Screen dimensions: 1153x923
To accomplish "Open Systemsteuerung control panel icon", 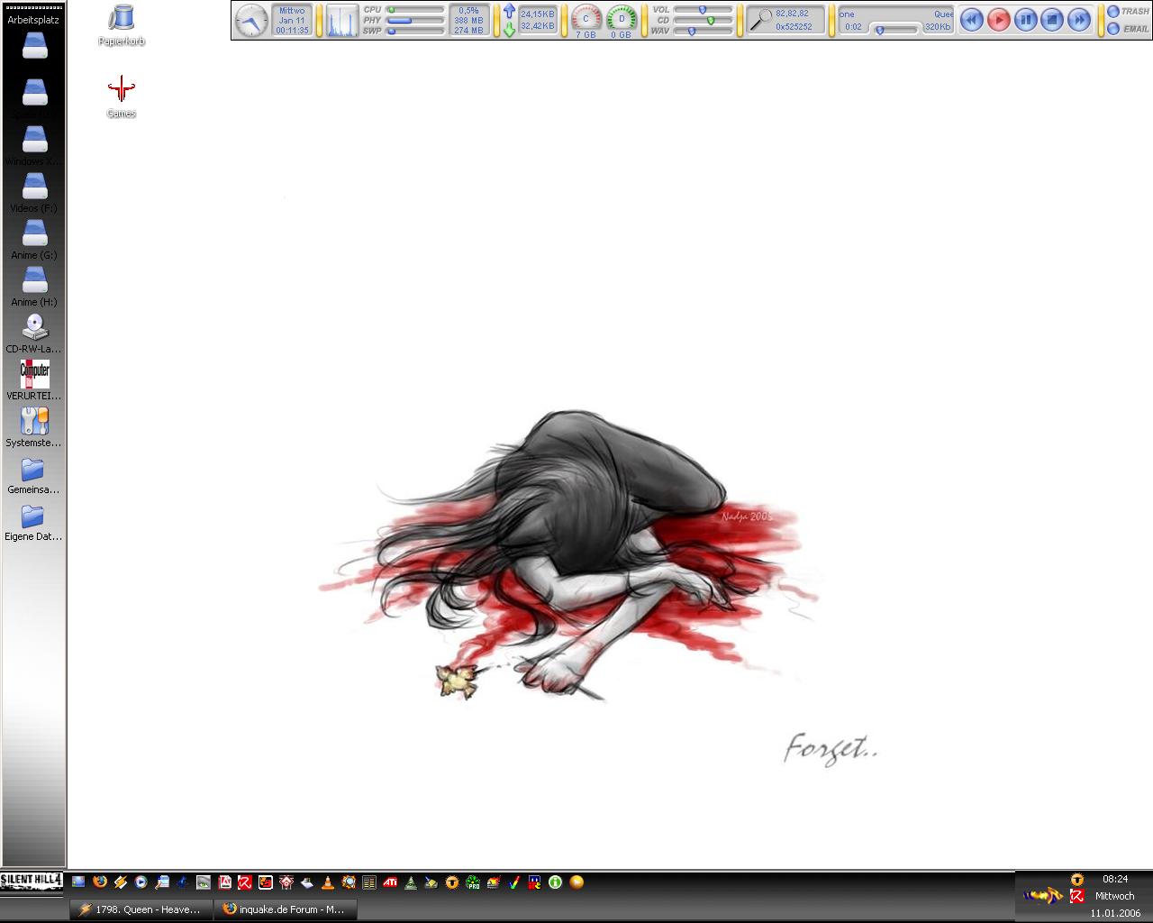I will 34,427.
